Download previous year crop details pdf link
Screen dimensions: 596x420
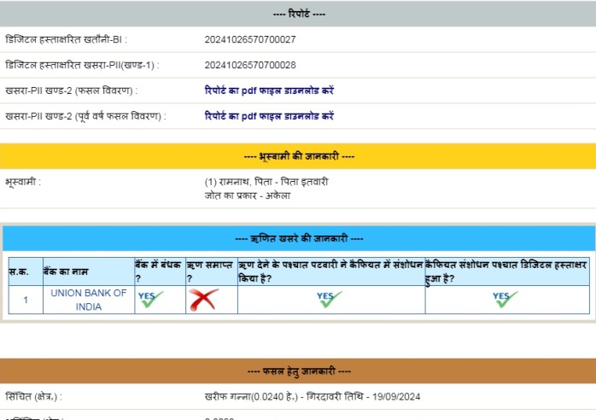[269, 116]
